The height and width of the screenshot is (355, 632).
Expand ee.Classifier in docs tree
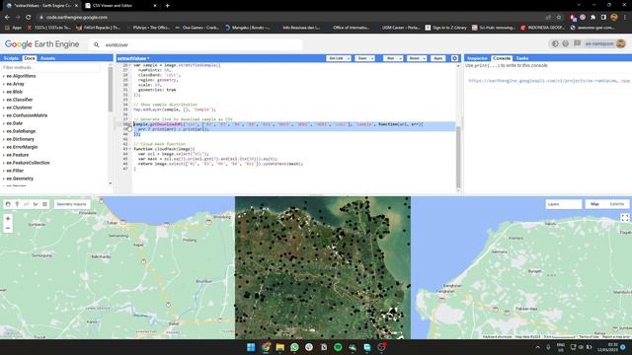coord(4,100)
